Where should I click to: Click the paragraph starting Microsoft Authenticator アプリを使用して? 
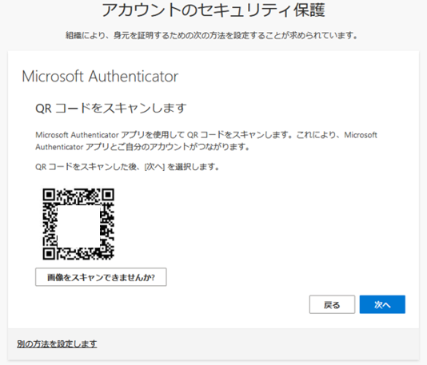coord(206,141)
